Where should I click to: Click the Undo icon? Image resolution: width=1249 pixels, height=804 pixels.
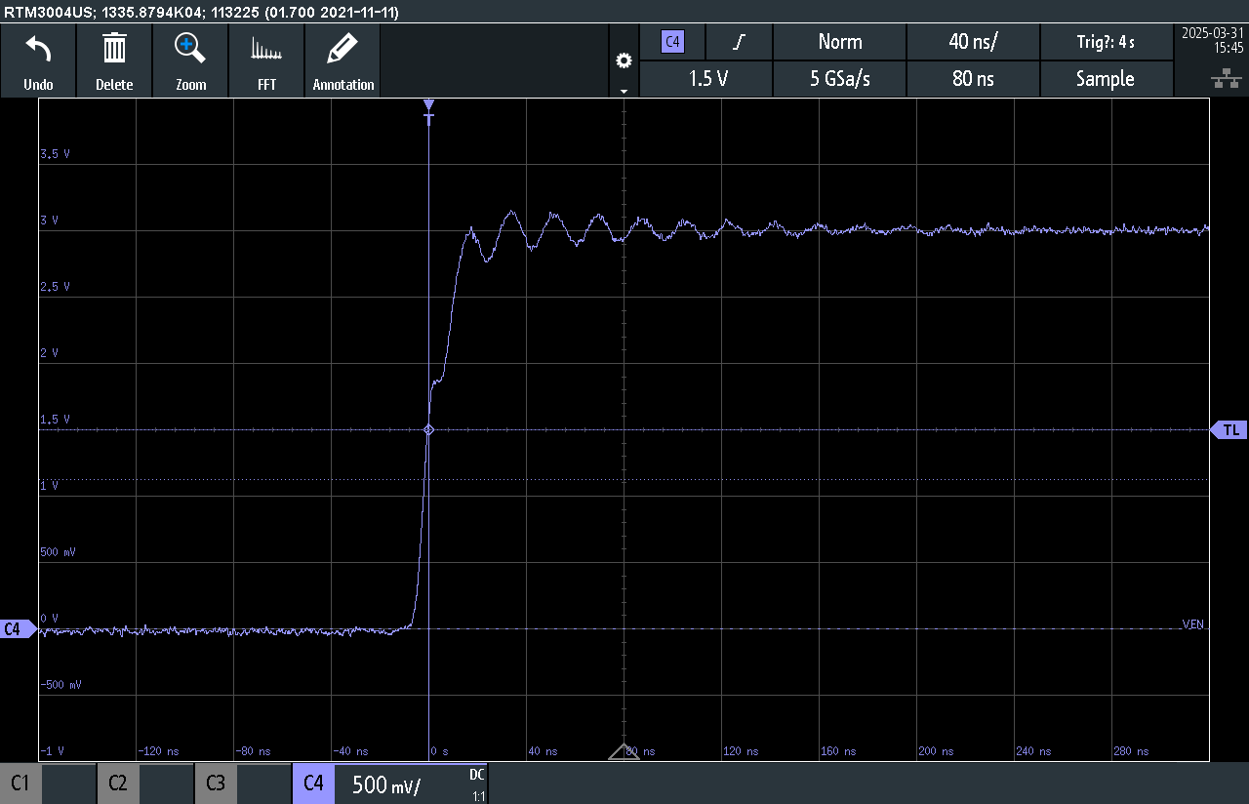(x=38, y=60)
